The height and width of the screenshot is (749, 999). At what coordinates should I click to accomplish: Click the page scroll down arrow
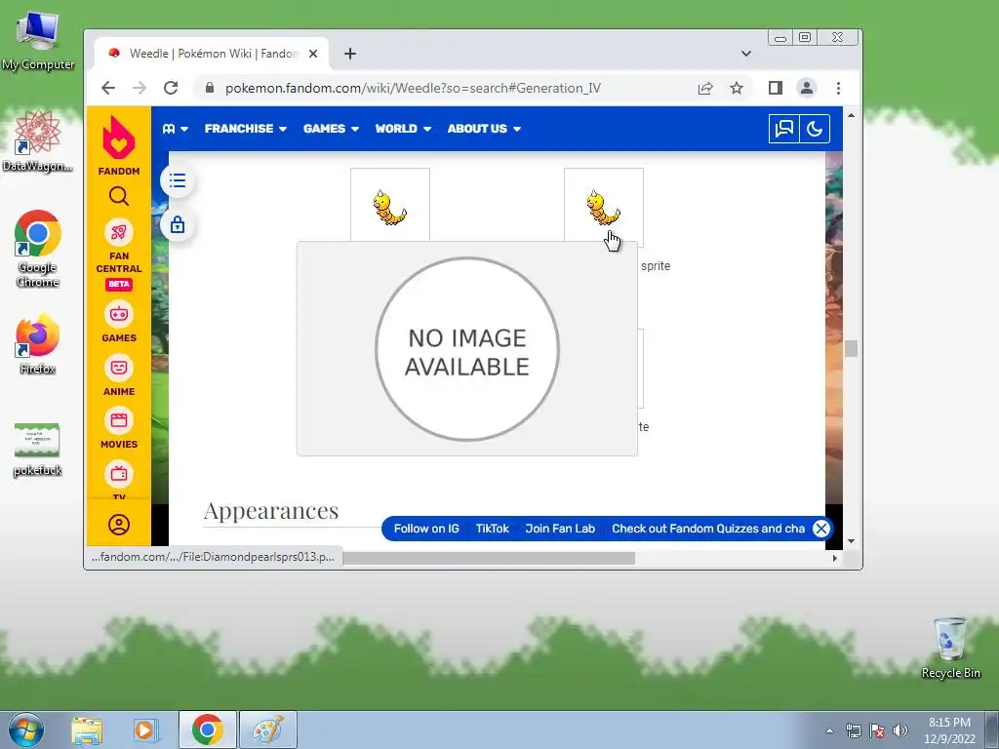pos(851,541)
